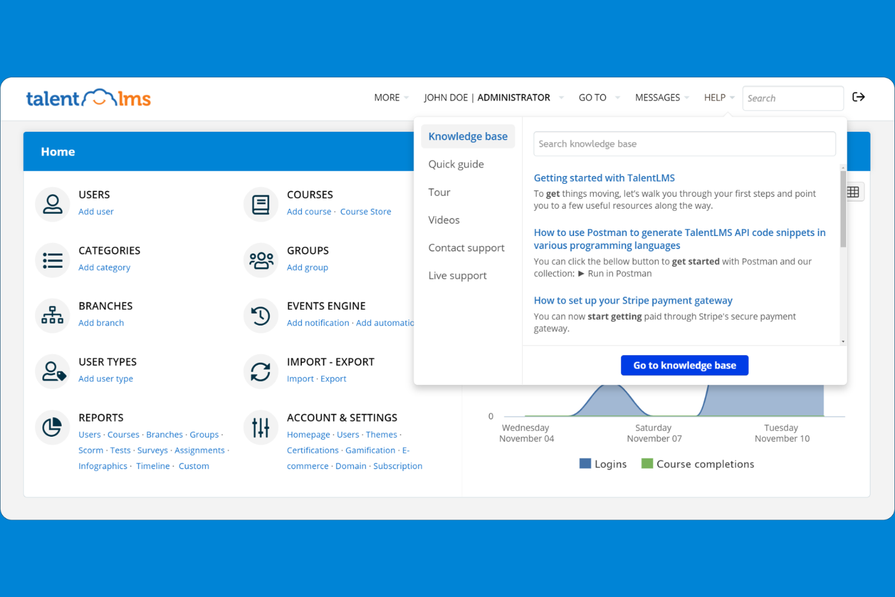Screen dimensions: 895x597
Task: Click the Import-Export refresh arrows icon
Action: pyautogui.click(x=261, y=371)
